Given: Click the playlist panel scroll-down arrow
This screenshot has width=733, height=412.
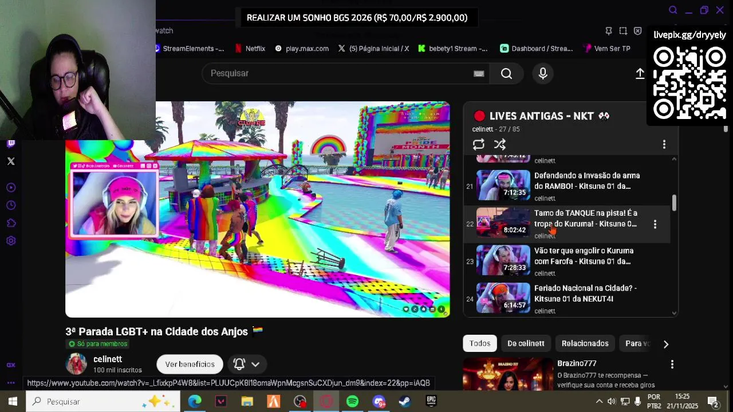Looking at the screenshot, I should [674, 312].
